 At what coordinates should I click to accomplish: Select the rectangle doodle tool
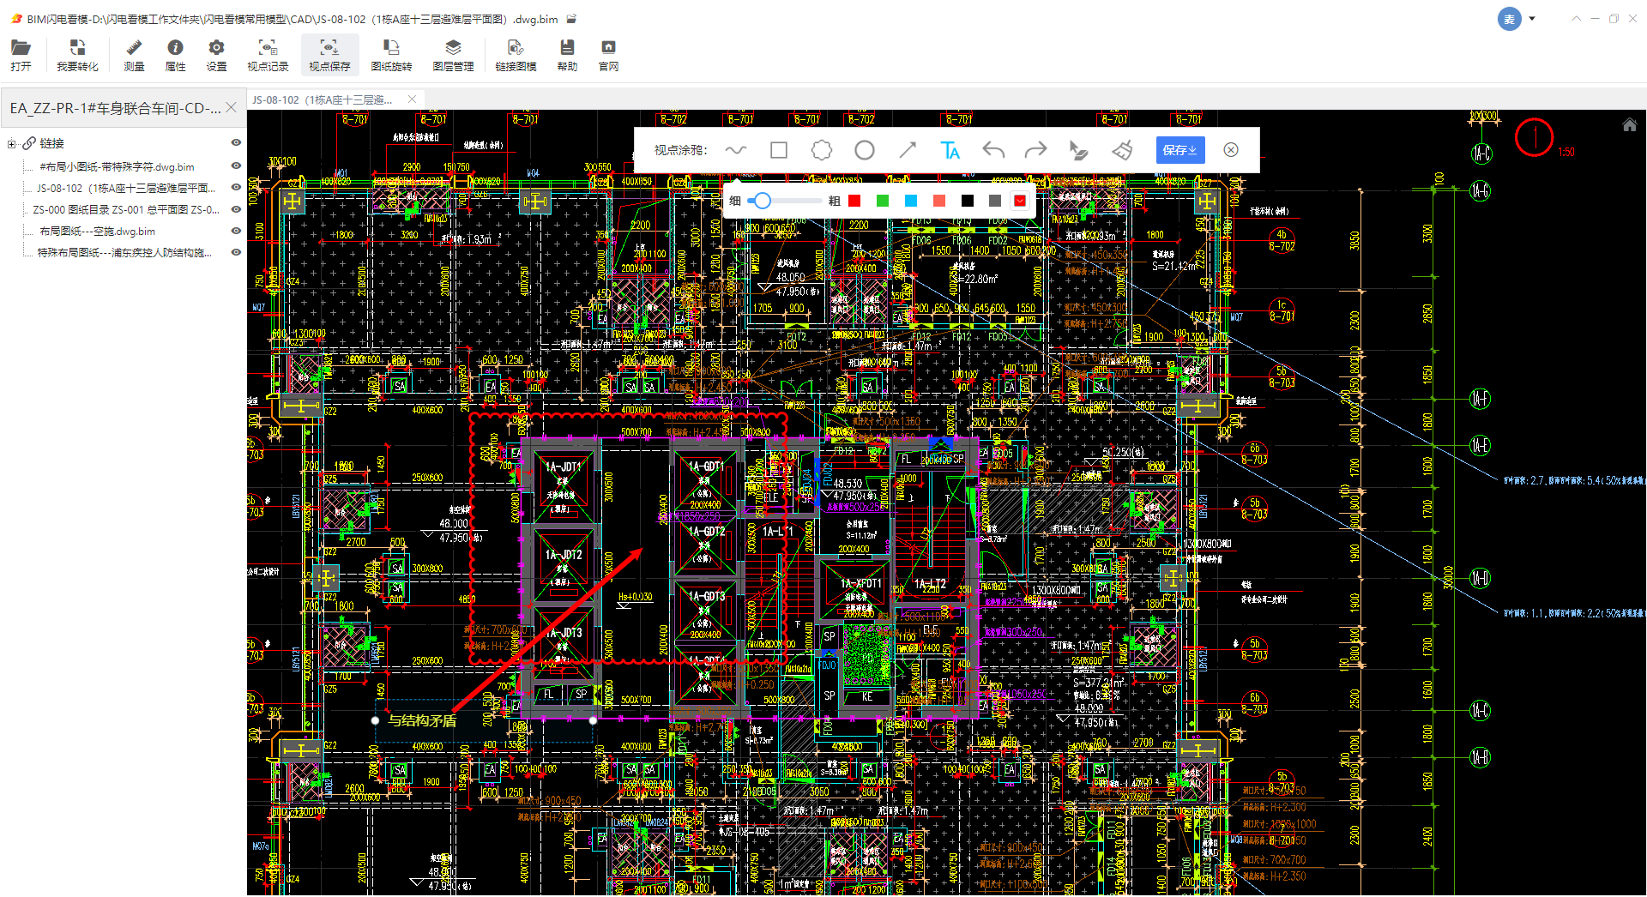point(779,151)
